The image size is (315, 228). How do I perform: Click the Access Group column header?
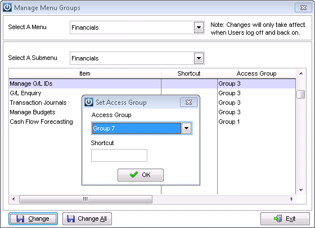tap(256, 73)
